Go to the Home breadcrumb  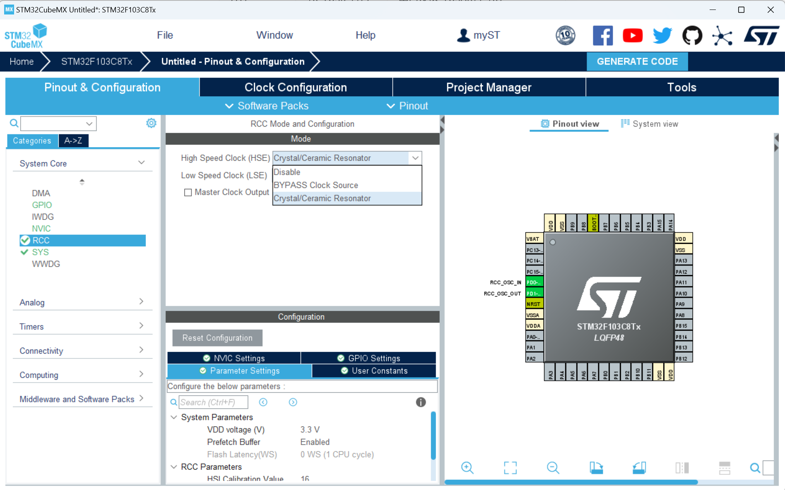click(x=22, y=62)
